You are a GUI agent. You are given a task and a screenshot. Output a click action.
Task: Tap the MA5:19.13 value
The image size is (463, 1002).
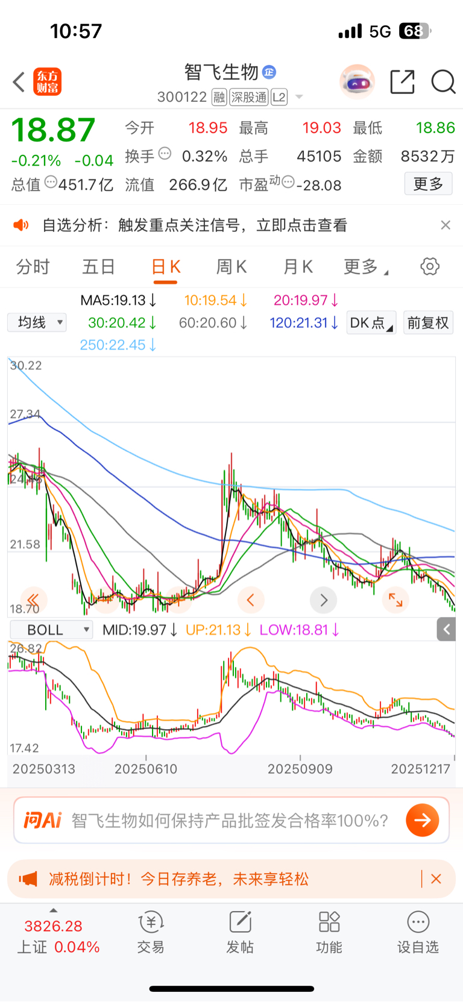pyautogui.click(x=119, y=300)
